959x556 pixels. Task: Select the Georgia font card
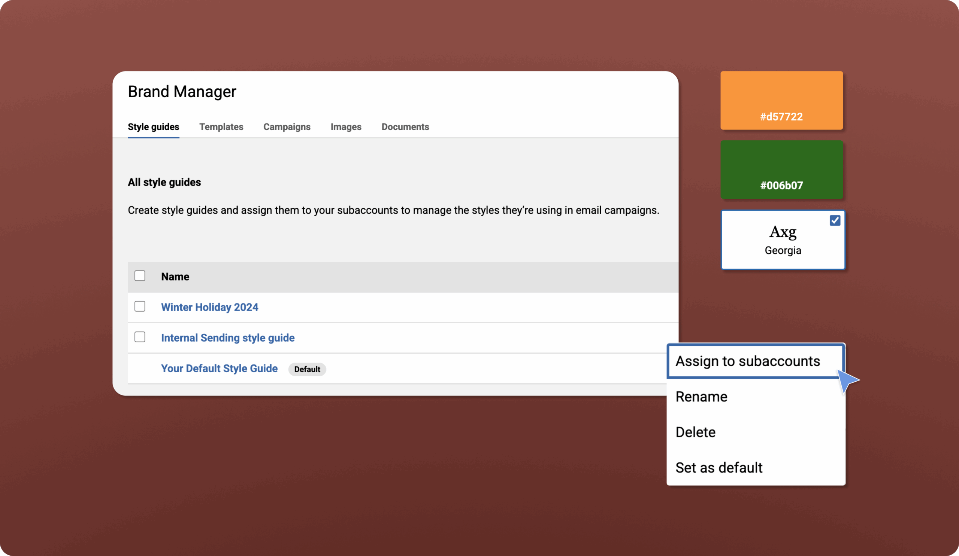(783, 240)
